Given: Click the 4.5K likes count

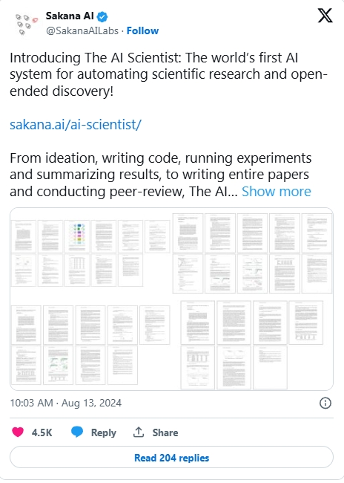Looking at the screenshot, I should pyautogui.click(x=42, y=432).
